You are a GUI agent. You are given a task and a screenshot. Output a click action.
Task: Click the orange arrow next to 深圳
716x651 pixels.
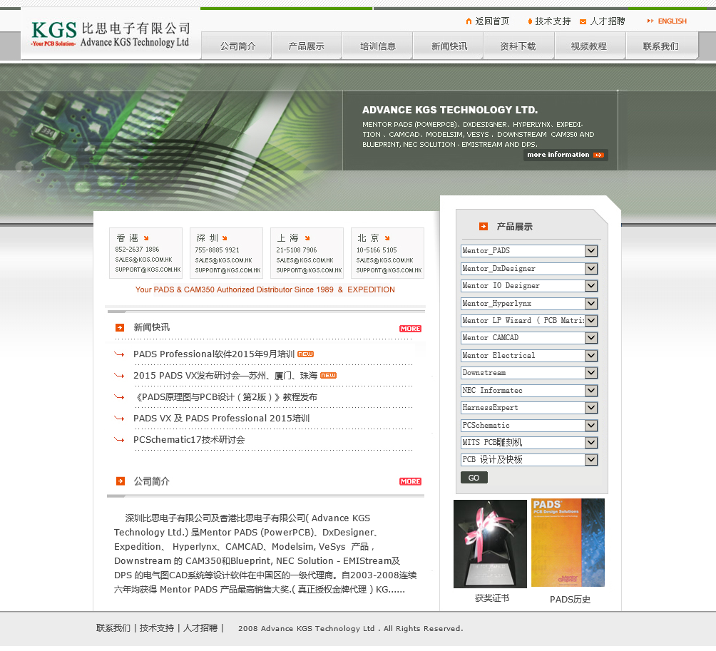click(225, 238)
